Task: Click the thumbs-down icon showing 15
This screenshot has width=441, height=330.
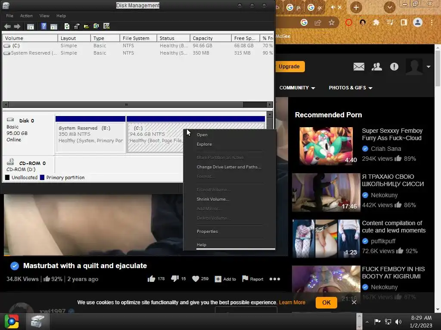Action: tap(175, 278)
